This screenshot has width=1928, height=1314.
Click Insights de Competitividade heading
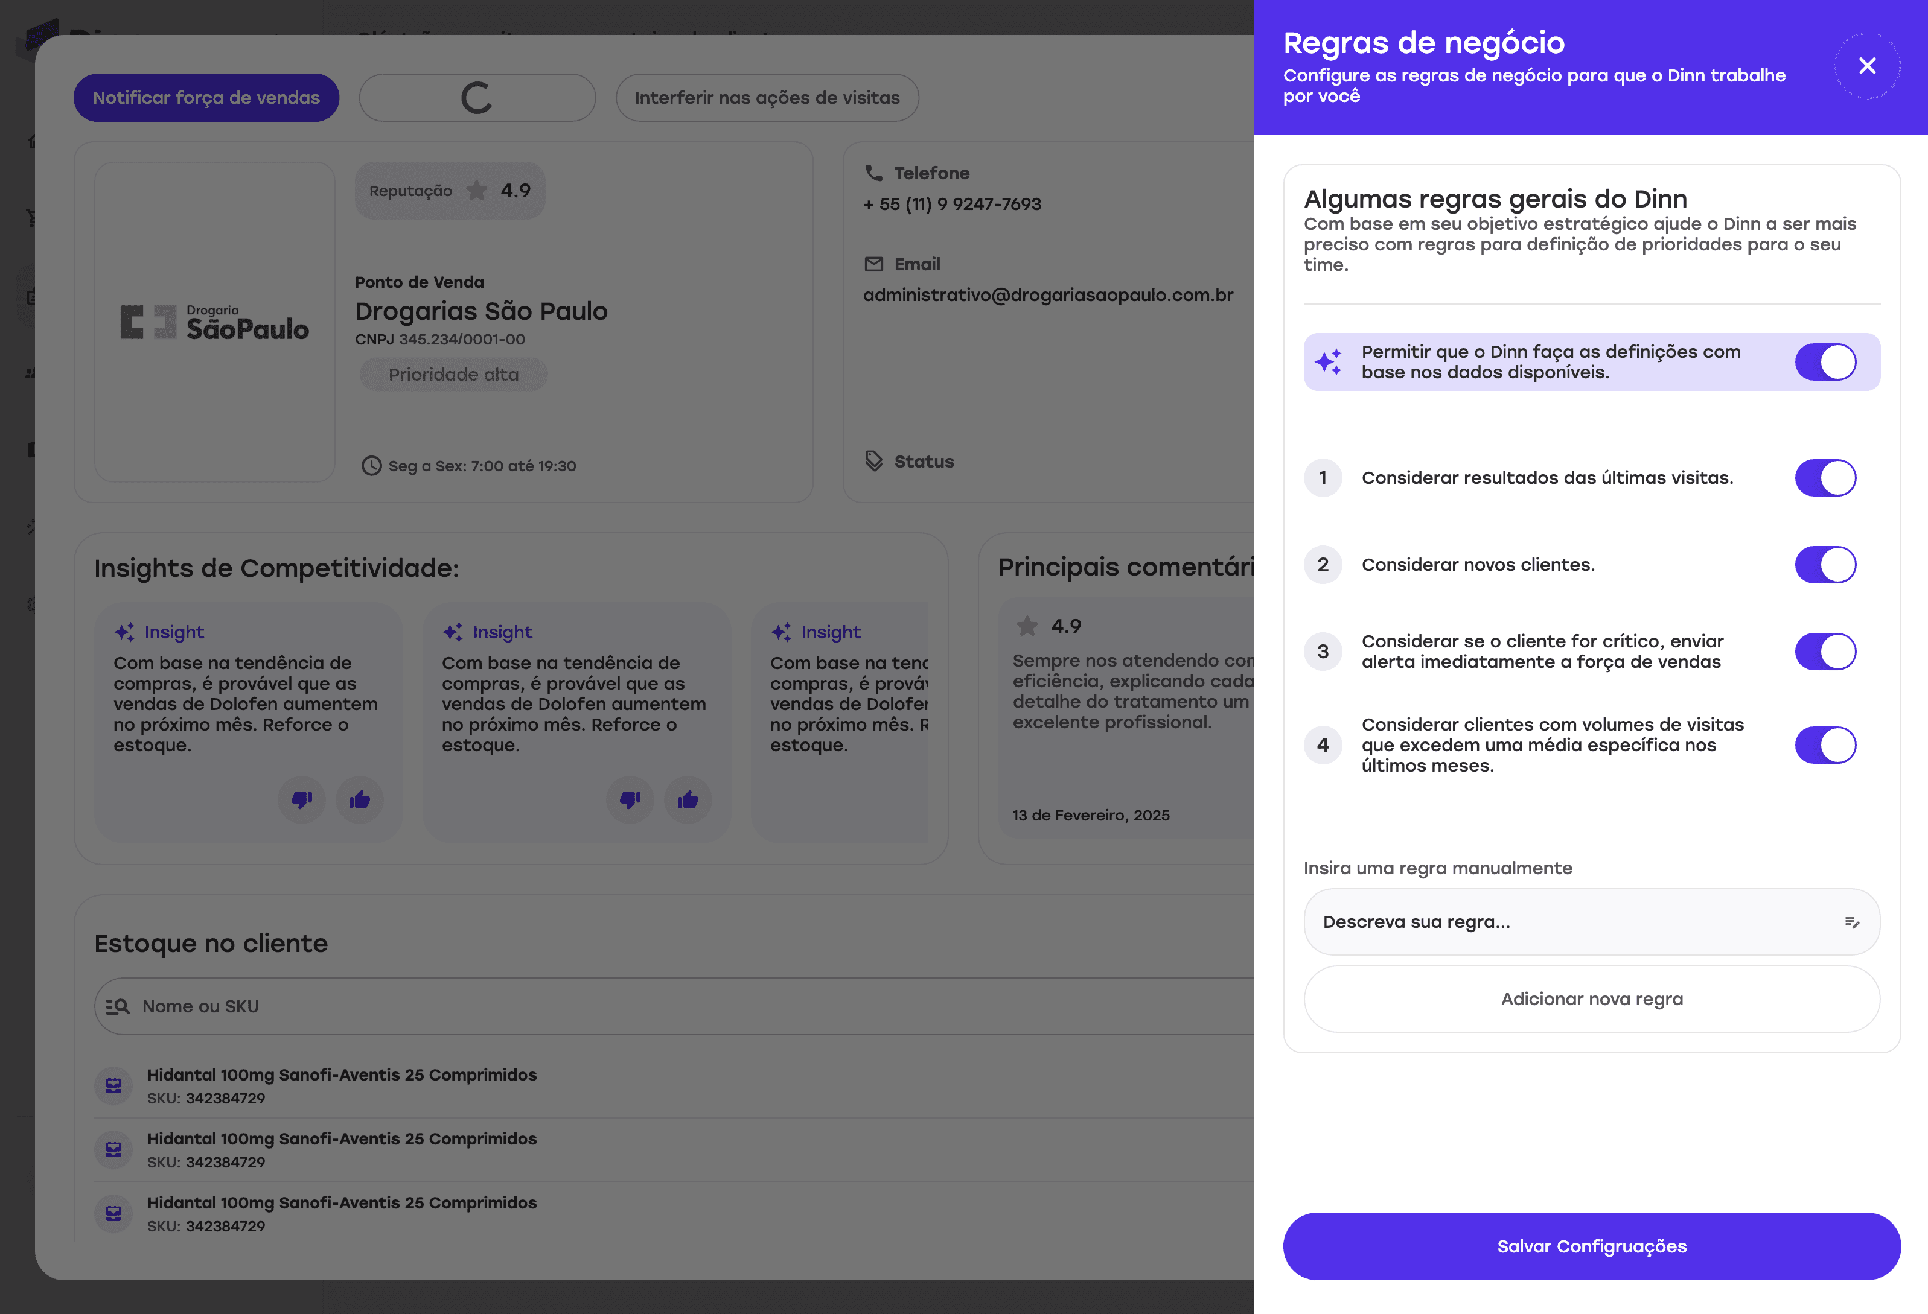click(x=276, y=568)
